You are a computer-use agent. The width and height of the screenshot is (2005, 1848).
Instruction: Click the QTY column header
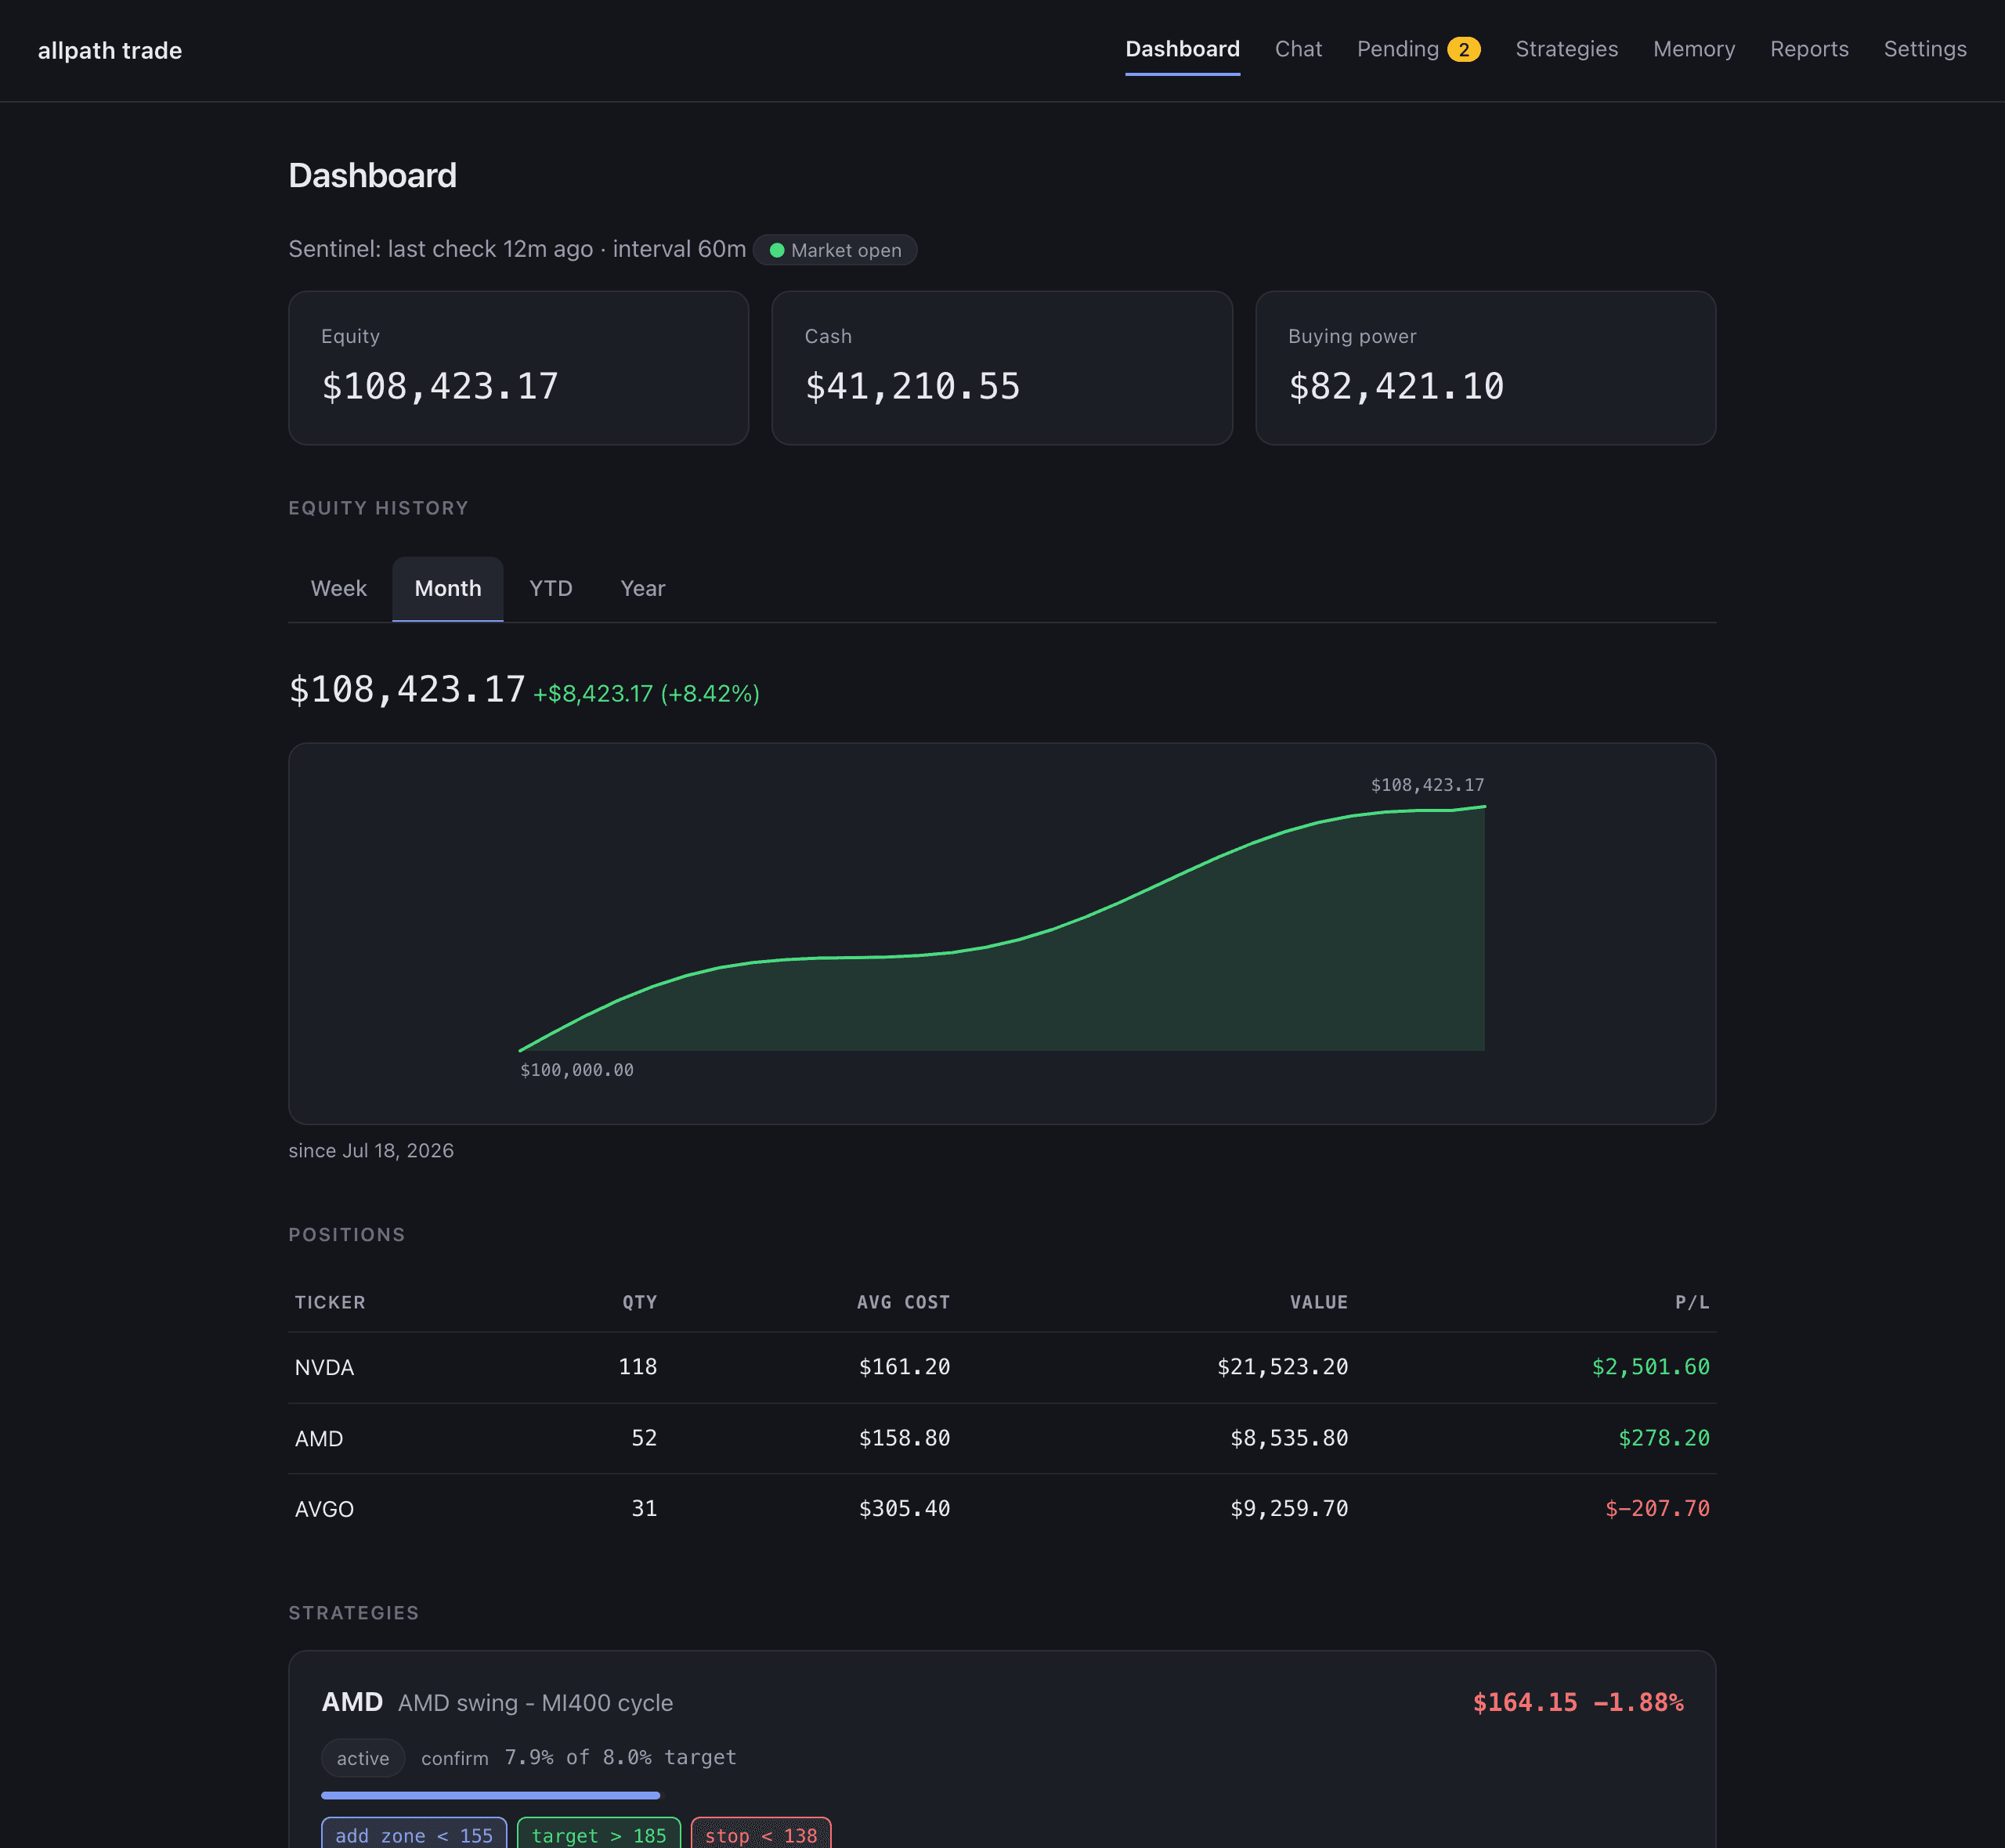[640, 1302]
